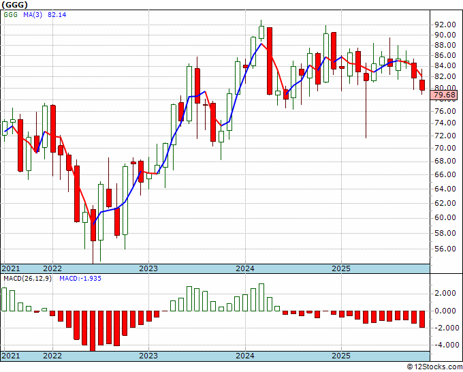Click 2021 on the price chart time axis

click(x=11, y=268)
